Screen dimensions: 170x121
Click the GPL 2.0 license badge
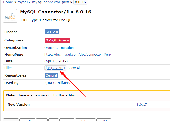tap(52, 32)
